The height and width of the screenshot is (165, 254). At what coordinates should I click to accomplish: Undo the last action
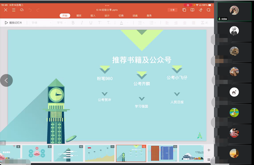[30, 10]
